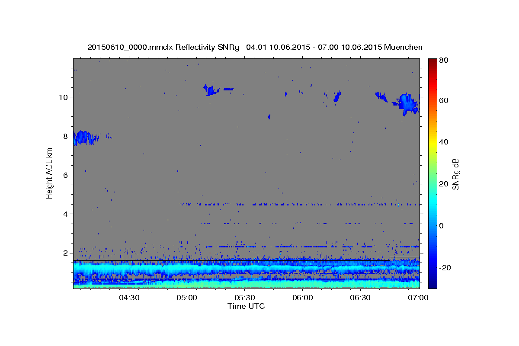519x346 pixels.
Task: Click the colorbar value 60
Action: (443, 100)
